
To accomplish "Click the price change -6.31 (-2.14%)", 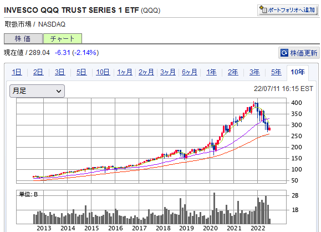I will (x=77, y=53).
